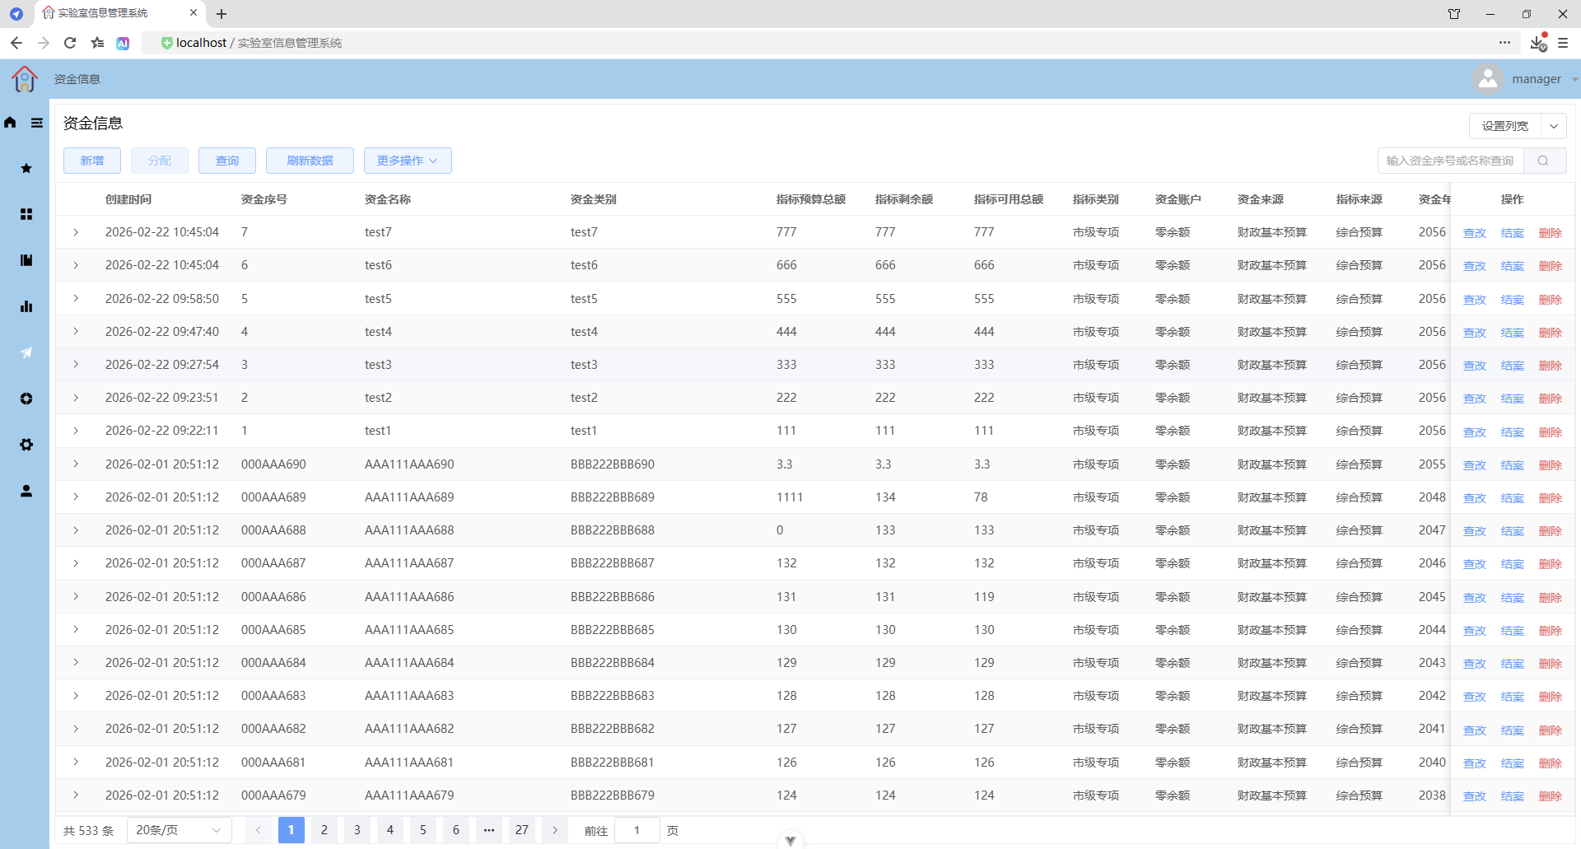Open the 20条/页 page size selector
Viewport: 1581px width, 849px height.
pos(179,830)
